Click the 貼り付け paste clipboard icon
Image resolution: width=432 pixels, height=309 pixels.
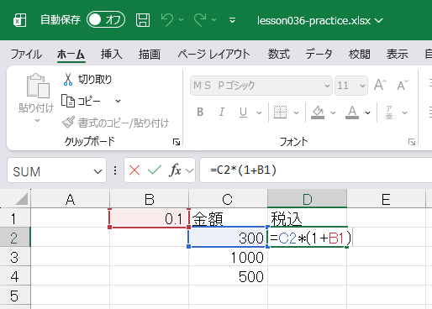pyautogui.click(x=38, y=86)
